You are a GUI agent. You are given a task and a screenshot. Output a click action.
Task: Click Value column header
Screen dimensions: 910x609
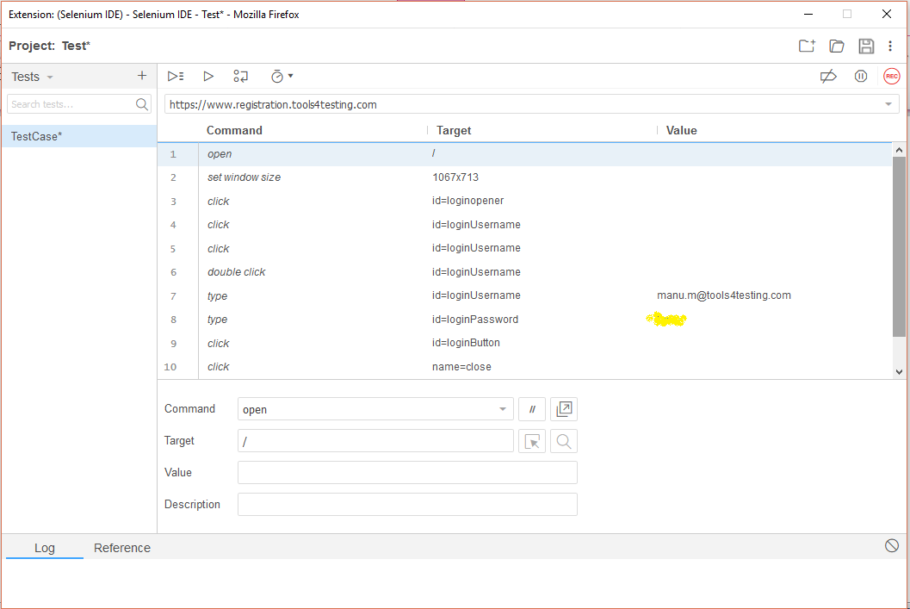point(681,130)
